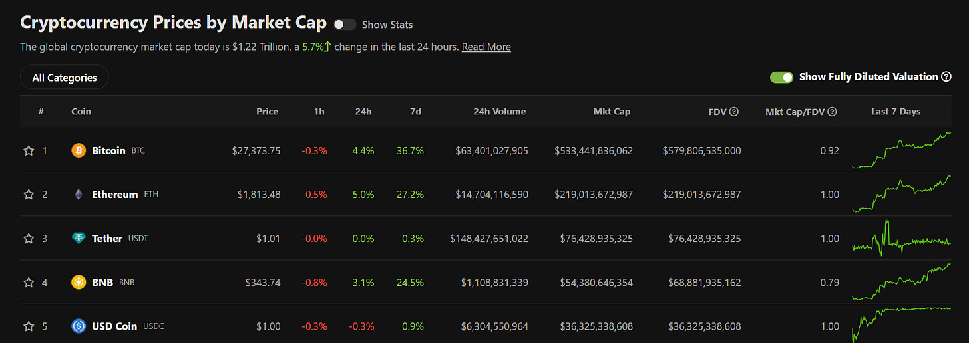The width and height of the screenshot is (969, 343).
Task: Toggle the Show Stats switch
Action: coord(344,25)
